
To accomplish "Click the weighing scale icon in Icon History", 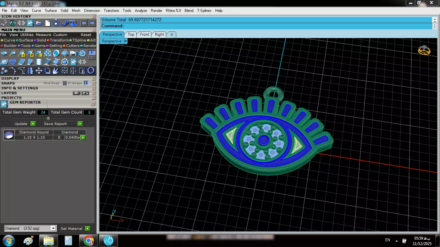I will pyautogui.click(x=73, y=23).
